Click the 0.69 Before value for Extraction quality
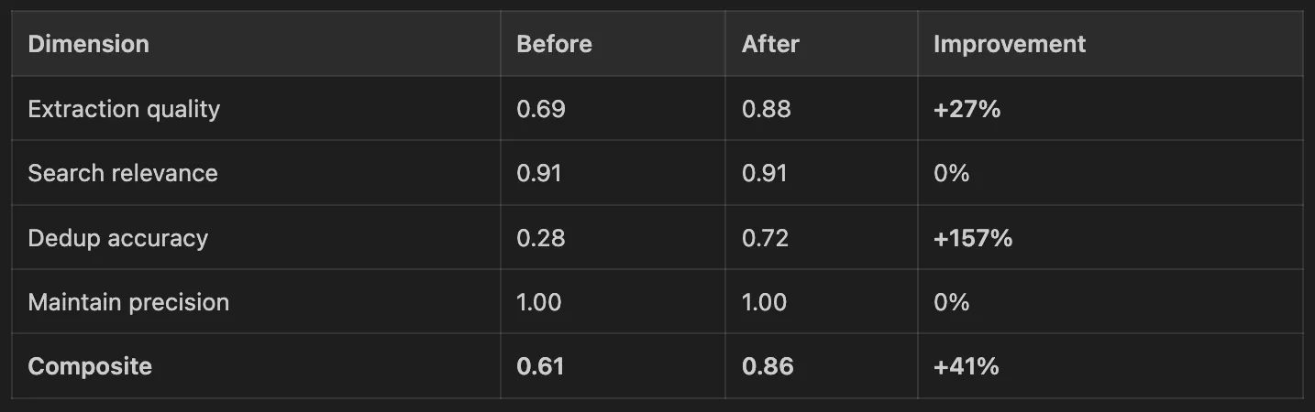Viewport: 1315px width, 412px height. point(541,109)
